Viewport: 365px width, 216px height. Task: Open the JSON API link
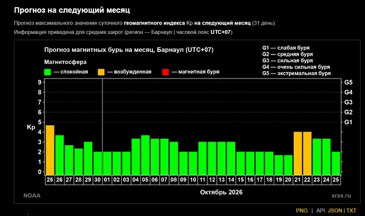[335, 210]
